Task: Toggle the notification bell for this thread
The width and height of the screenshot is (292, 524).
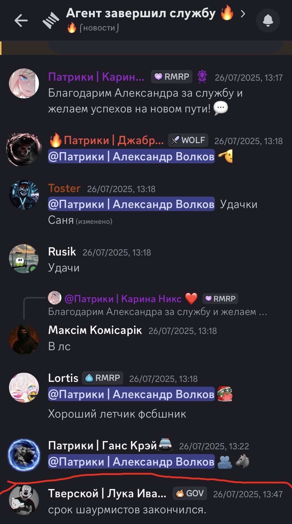Action: [x=268, y=20]
